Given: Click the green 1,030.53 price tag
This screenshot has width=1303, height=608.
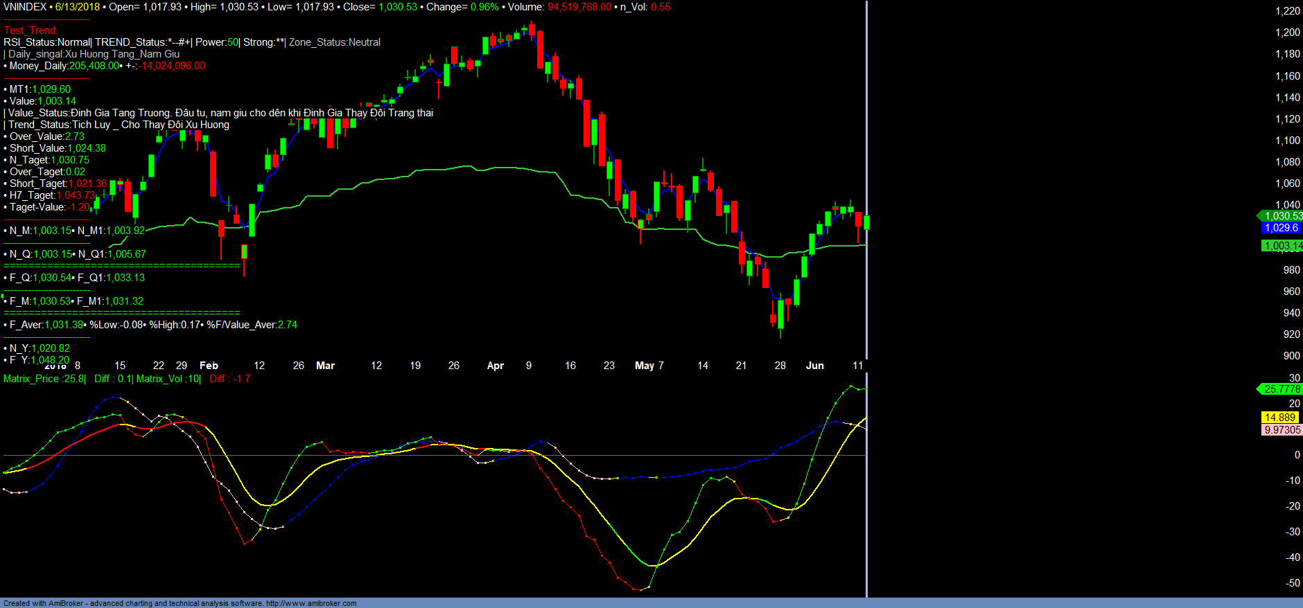Looking at the screenshot, I should coord(1282,216).
